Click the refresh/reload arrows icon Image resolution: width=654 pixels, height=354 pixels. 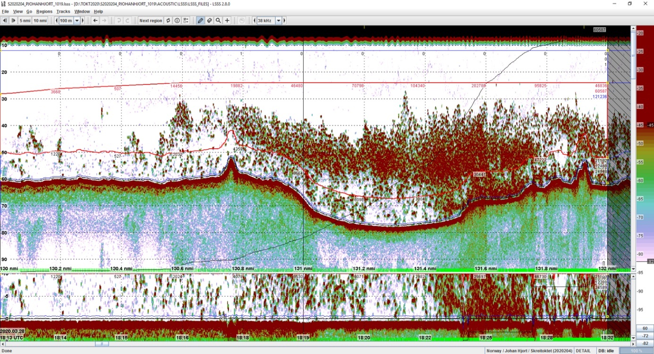tap(168, 21)
